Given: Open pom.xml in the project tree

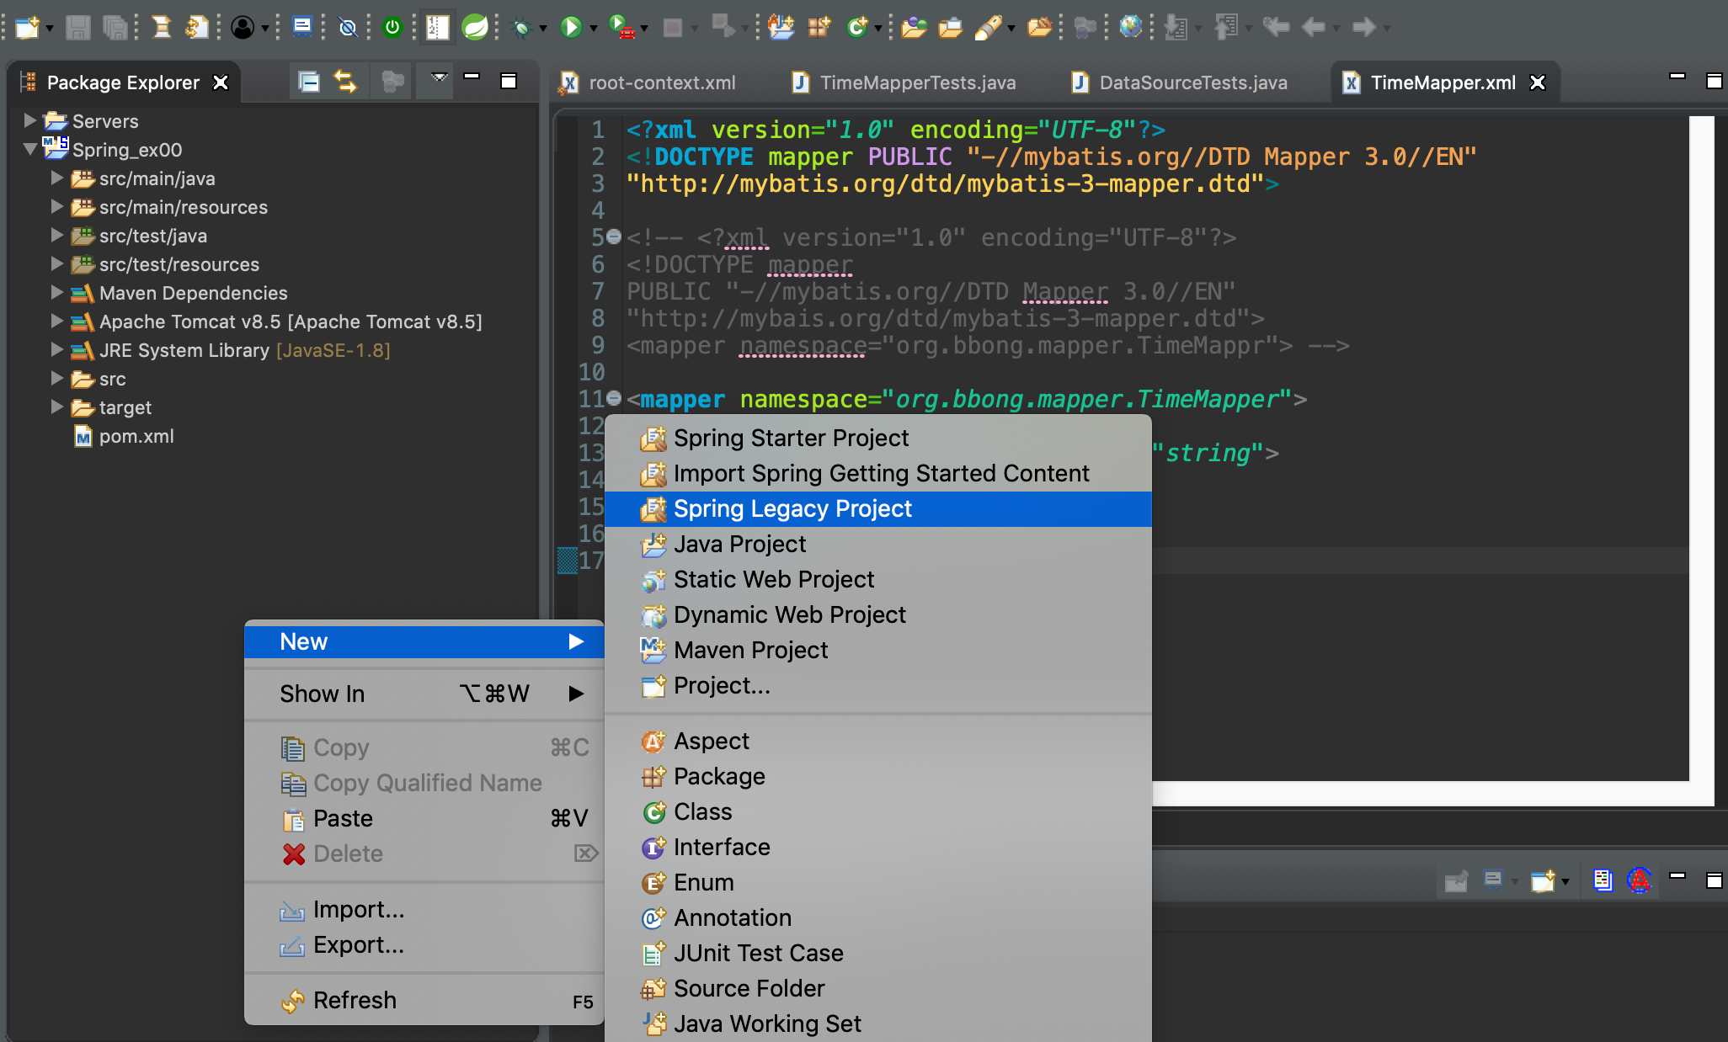Looking at the screenshot, I should click(x=136, y=436).
